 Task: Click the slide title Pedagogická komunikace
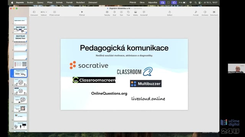pos(124,48)
